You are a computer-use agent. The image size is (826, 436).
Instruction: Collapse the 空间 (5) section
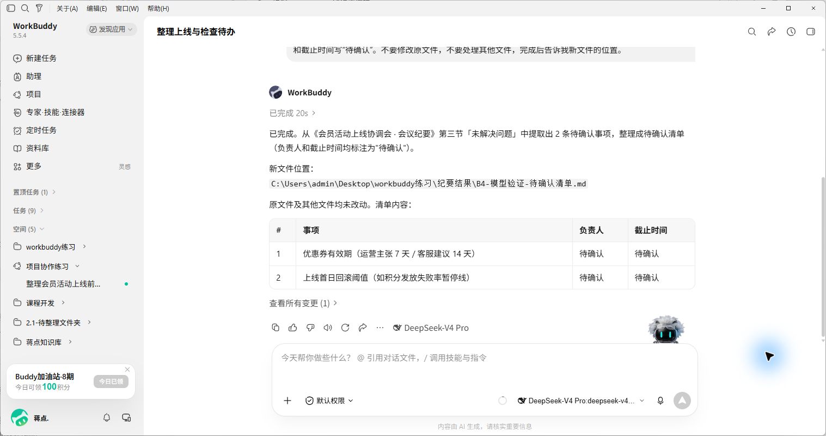click(x=28, y=229)
